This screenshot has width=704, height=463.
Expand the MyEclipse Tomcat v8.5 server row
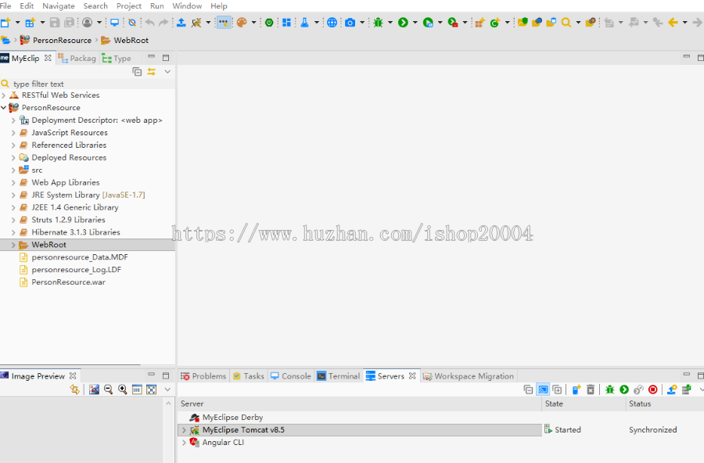184,430
